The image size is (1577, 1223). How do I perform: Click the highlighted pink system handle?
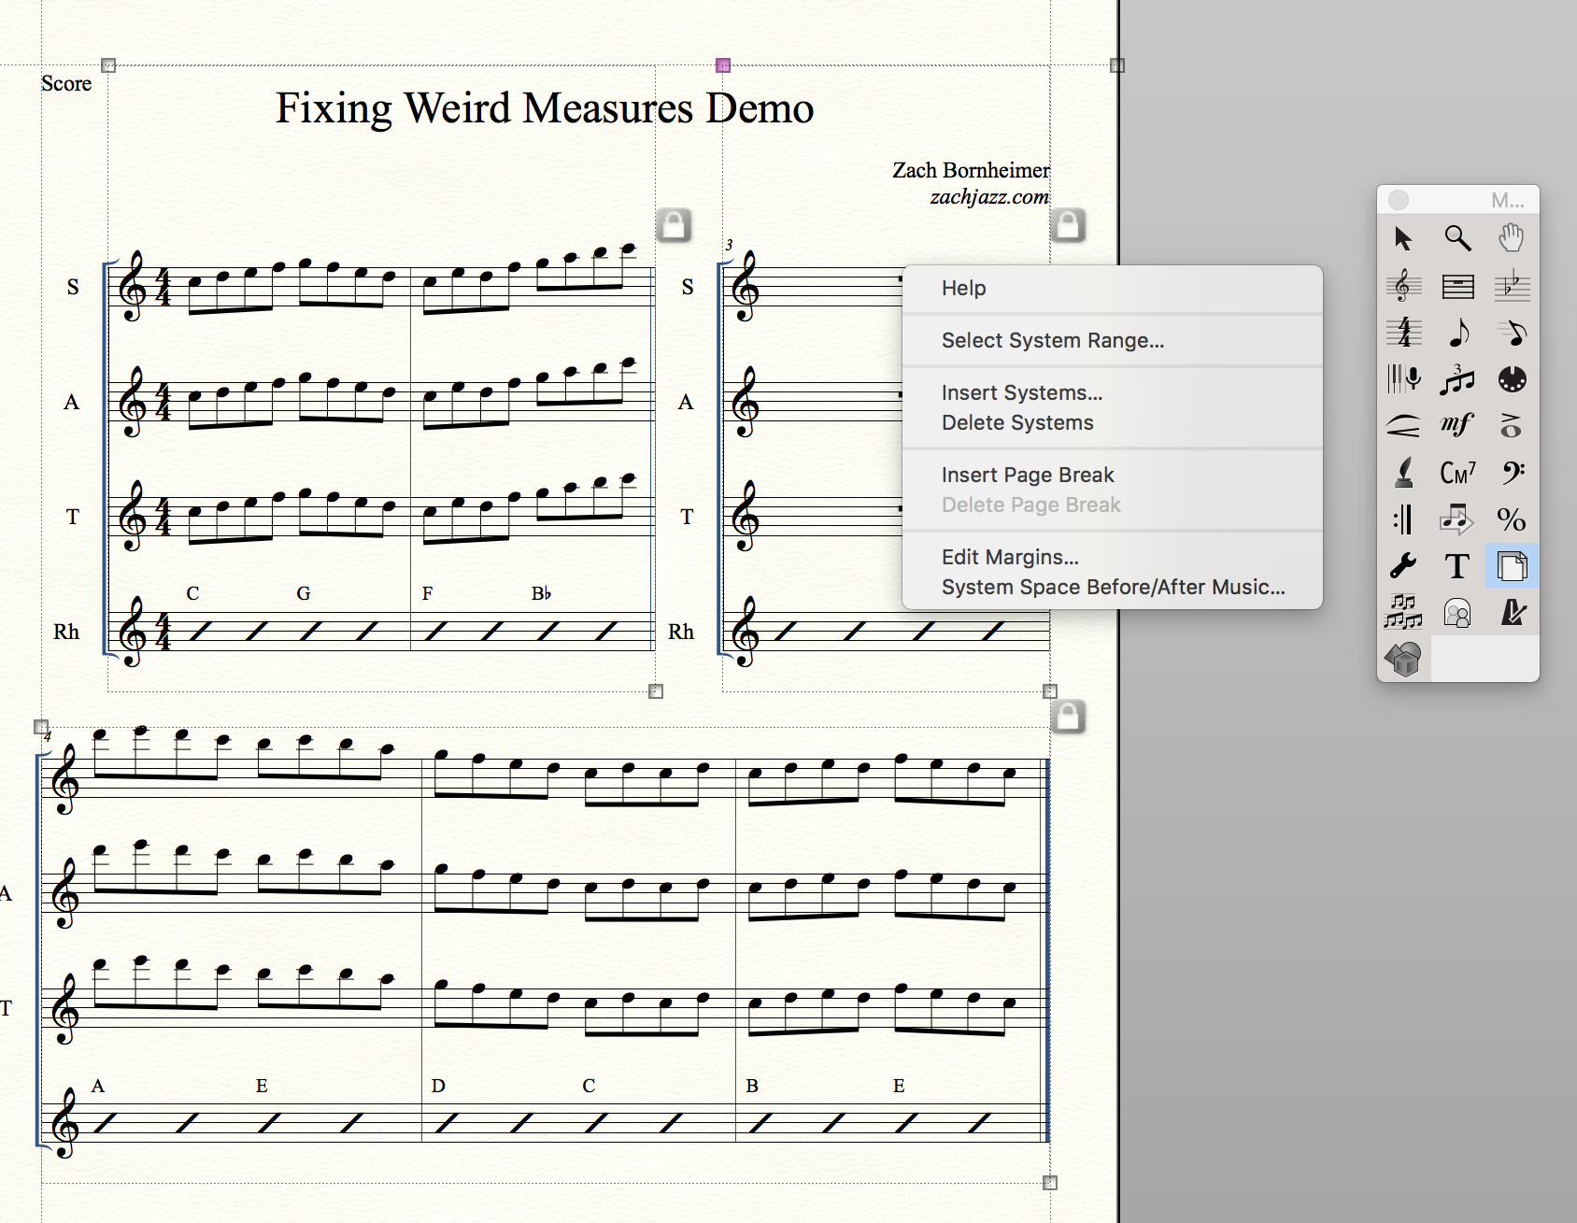coord(722,65)
